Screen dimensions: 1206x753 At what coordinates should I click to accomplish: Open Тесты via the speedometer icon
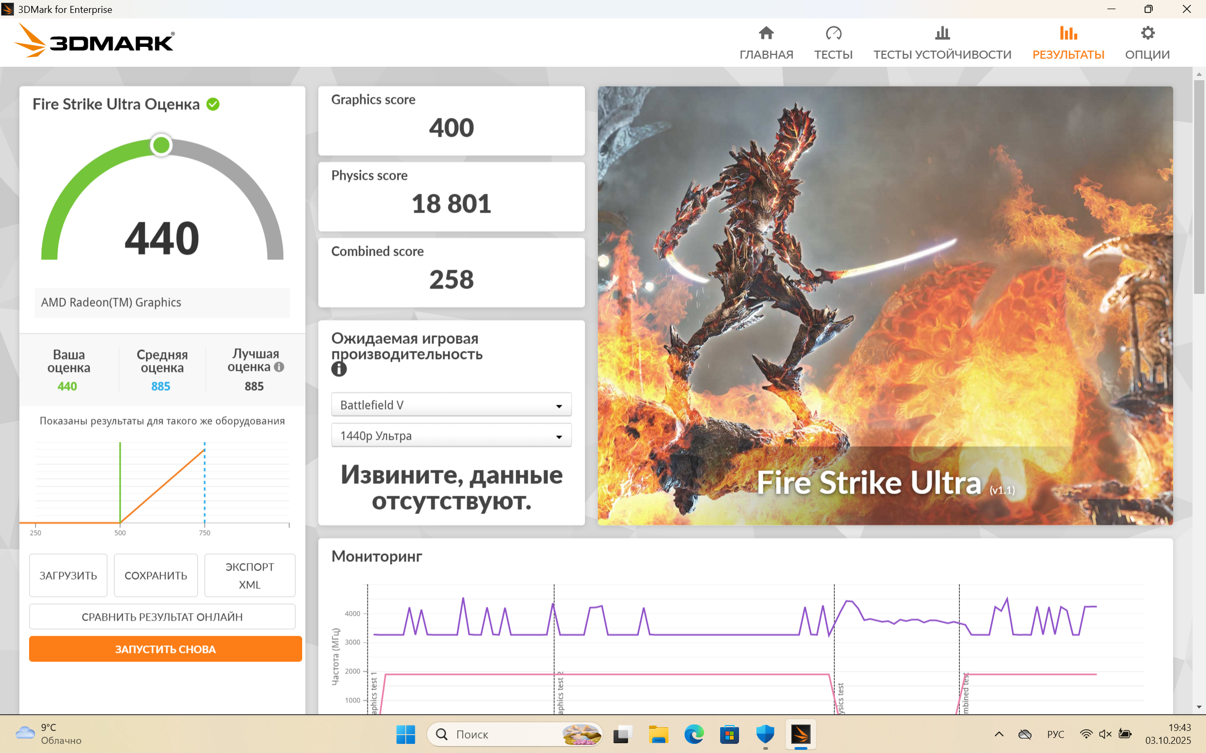pos(833,33)
